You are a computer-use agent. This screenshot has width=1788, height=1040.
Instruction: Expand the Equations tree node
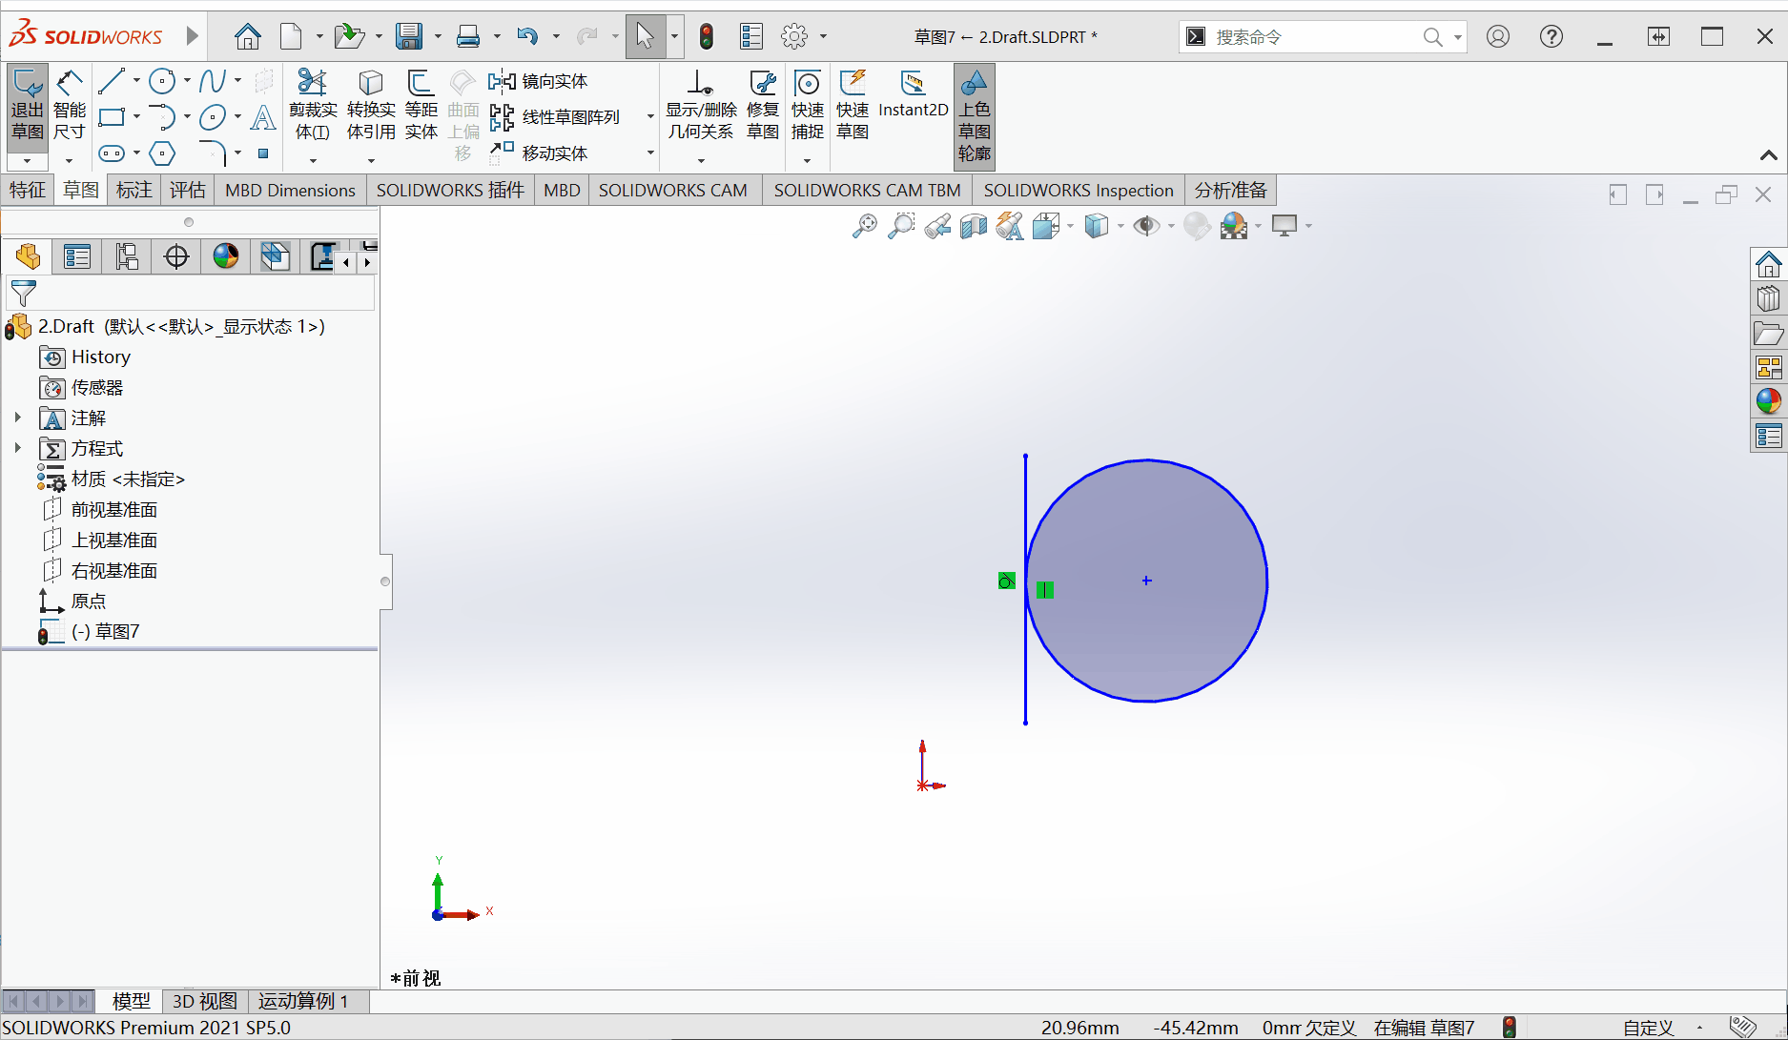[17, 448]
